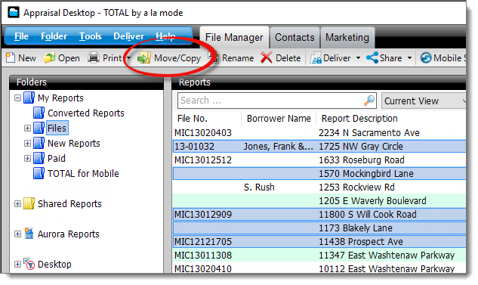Image resolution: width=478 pixels, height=285 pixels.
Task: Switch to the Marketing tab
Action: (347, 38)
